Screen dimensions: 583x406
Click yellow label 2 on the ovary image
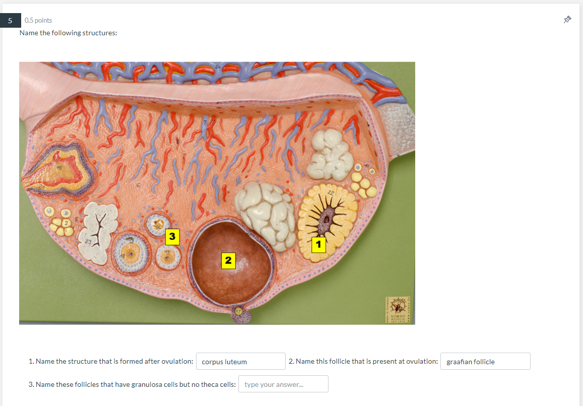[x=228, y=260]
